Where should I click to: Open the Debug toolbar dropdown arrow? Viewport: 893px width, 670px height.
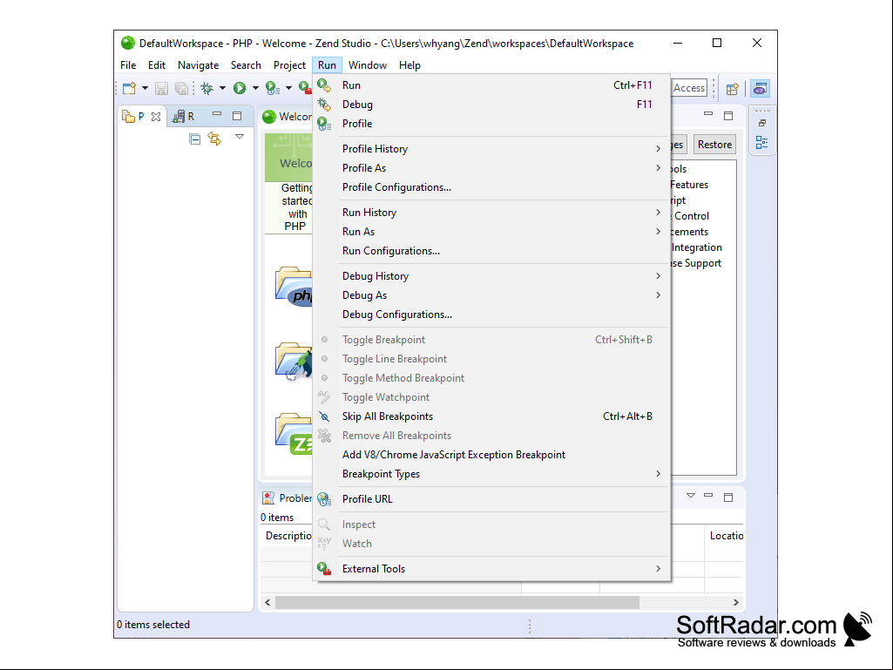[x=222, y=88]
